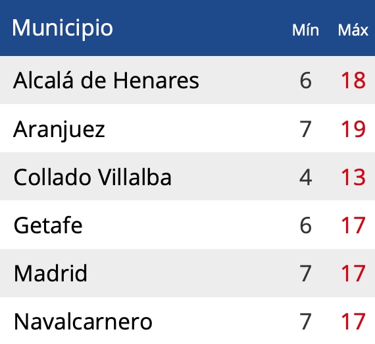Click the Getafe municipality name
This screenshot has width=375, height=344.
(48, 225)
